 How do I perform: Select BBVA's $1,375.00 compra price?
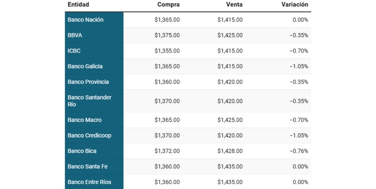pos(167,35)
